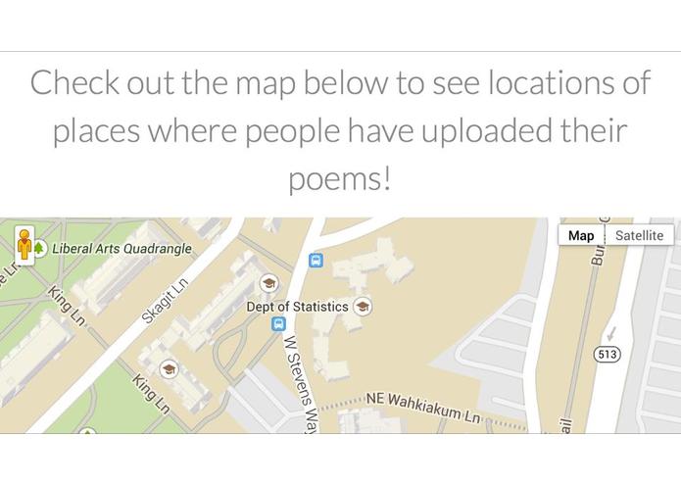Click the upper King Ln street label

(x=67, y=305)
